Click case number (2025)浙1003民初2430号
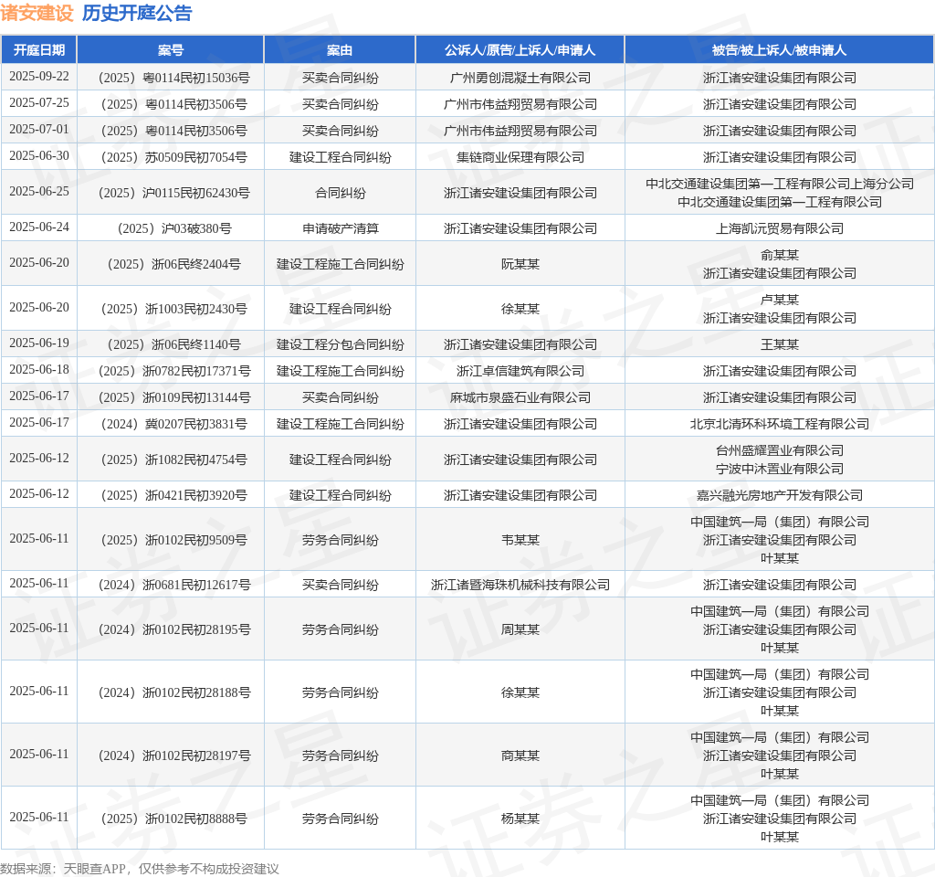The width and height of the screenshot is (935, 877). pyautogui.click(x=173, y=309)
